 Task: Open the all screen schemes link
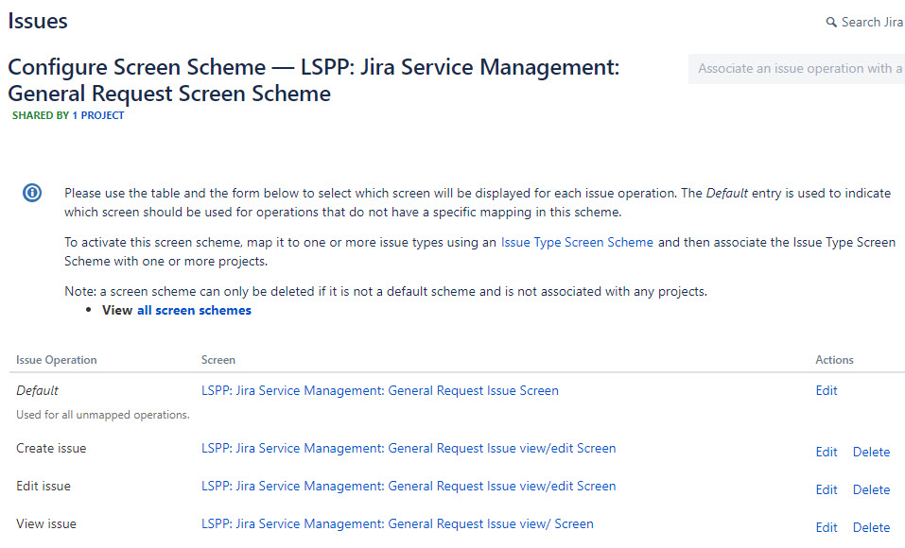pyautogui.click(x=194, y=310)
